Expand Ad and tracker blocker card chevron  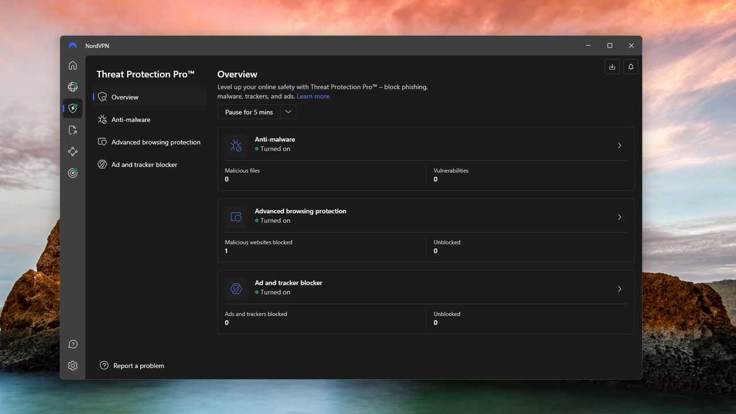tap(619, 289)
